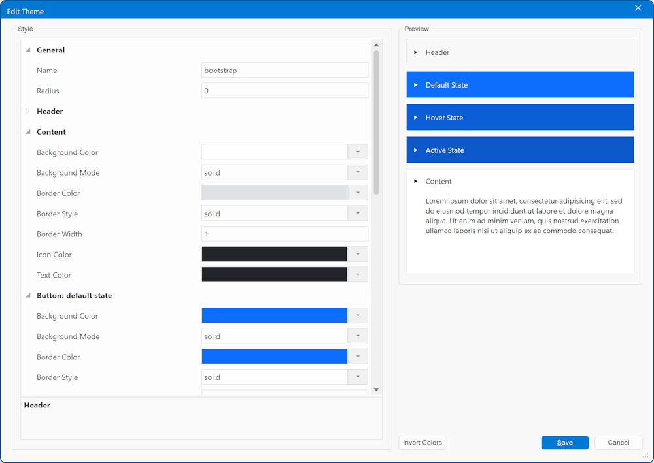Pick the button default Background Color blue swatch
The width and height of the screenshot is (654, 463).
point(274,316)
